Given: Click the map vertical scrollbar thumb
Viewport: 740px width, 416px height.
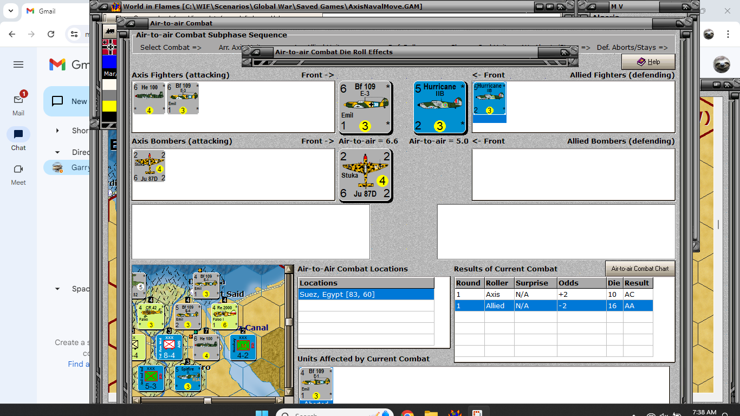Looking at the screenshot, I should (289, 322).
